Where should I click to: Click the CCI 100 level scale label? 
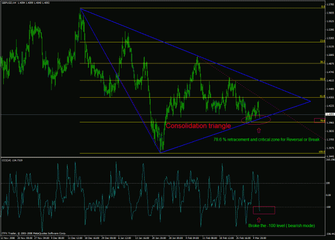click(x=328, y=183)
